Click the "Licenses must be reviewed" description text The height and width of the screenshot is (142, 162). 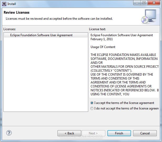pos(59,19)
